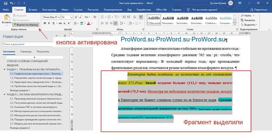Open user account avatar
This screenshot has height=136, width=272.
230,3
